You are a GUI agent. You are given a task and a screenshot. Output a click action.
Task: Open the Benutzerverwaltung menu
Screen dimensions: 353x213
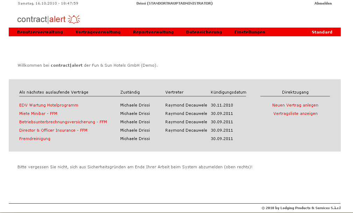click(x=40, y=32)
